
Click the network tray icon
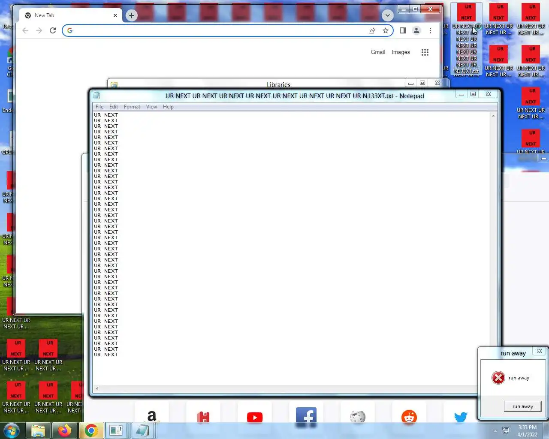[506, 430]
